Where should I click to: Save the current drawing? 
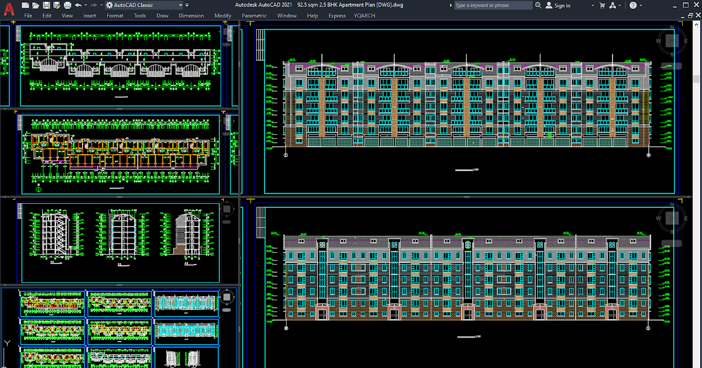pyautogui.click(x=46, y=5)
